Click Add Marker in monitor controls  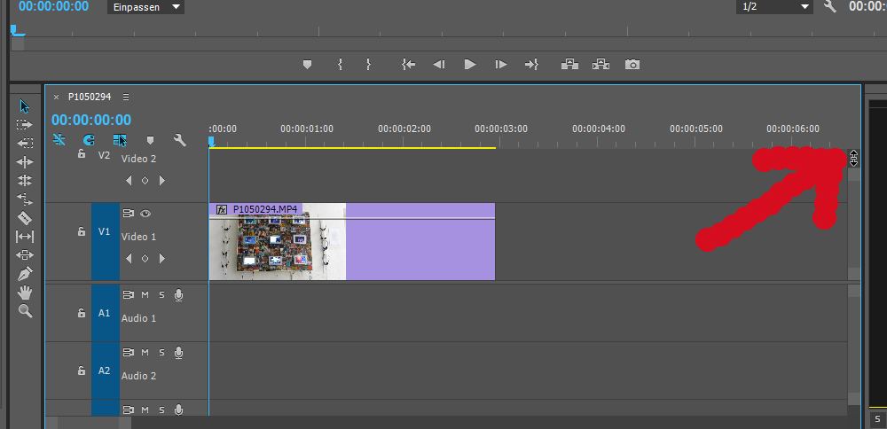coord(307,65)
